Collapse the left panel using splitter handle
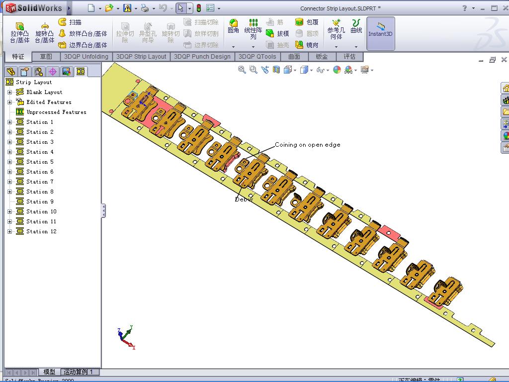 click(103, 210)
